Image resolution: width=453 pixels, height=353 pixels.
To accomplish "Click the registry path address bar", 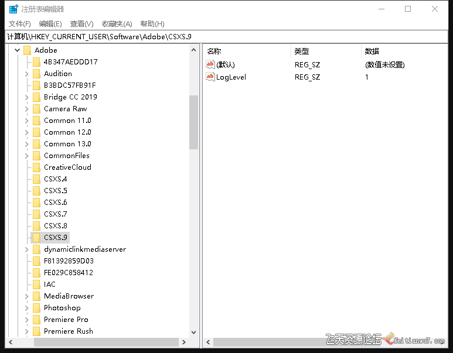I will (226, 37).
